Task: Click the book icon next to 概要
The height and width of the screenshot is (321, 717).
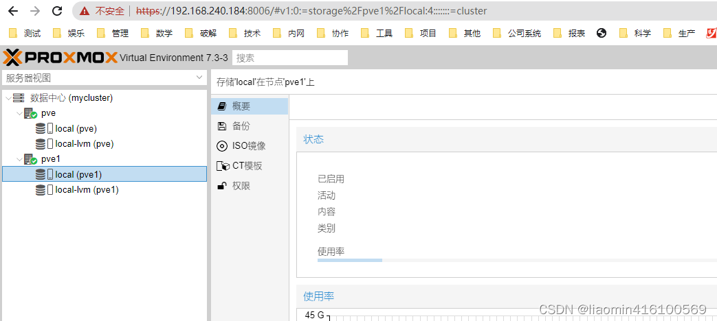Action: (222, 106)
